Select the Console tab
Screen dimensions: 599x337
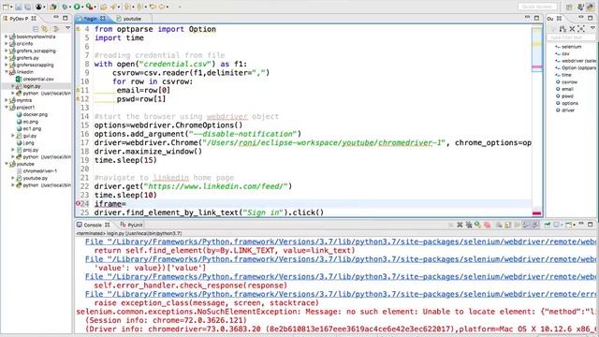point(93,225)
